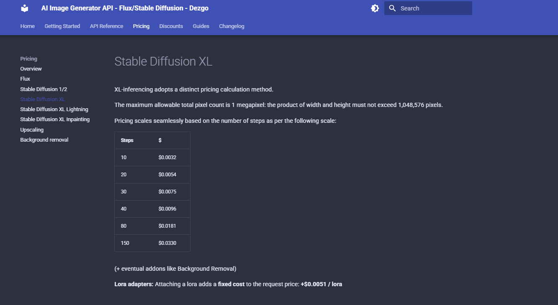Screen dimensions: 558x305
Task: Open the Home tab
Action: tap(28, 26)
